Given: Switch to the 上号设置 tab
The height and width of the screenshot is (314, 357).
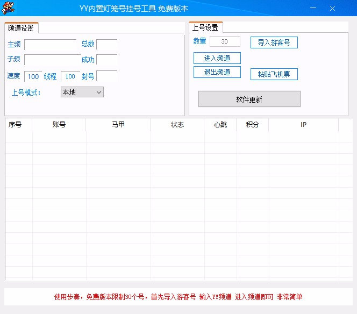Looking at the screenshot, I should click(205, 27).
